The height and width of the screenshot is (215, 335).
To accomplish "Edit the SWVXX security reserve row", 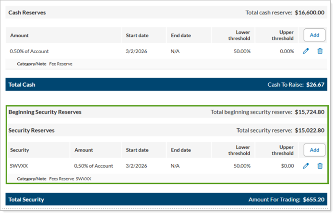I will pos(306,166).
